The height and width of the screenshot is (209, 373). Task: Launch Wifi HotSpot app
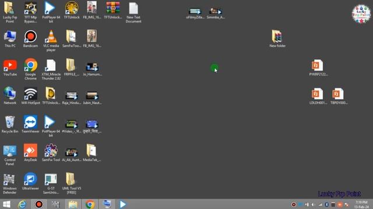30,96
